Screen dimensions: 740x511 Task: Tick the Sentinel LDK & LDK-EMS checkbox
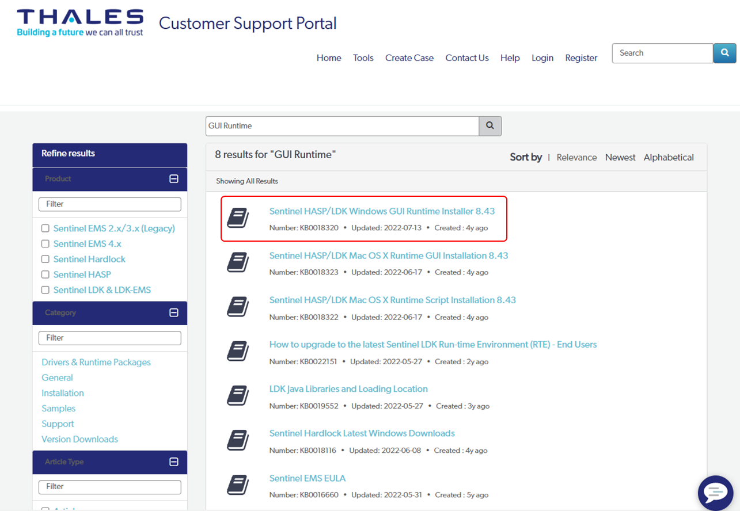[45, 290]
